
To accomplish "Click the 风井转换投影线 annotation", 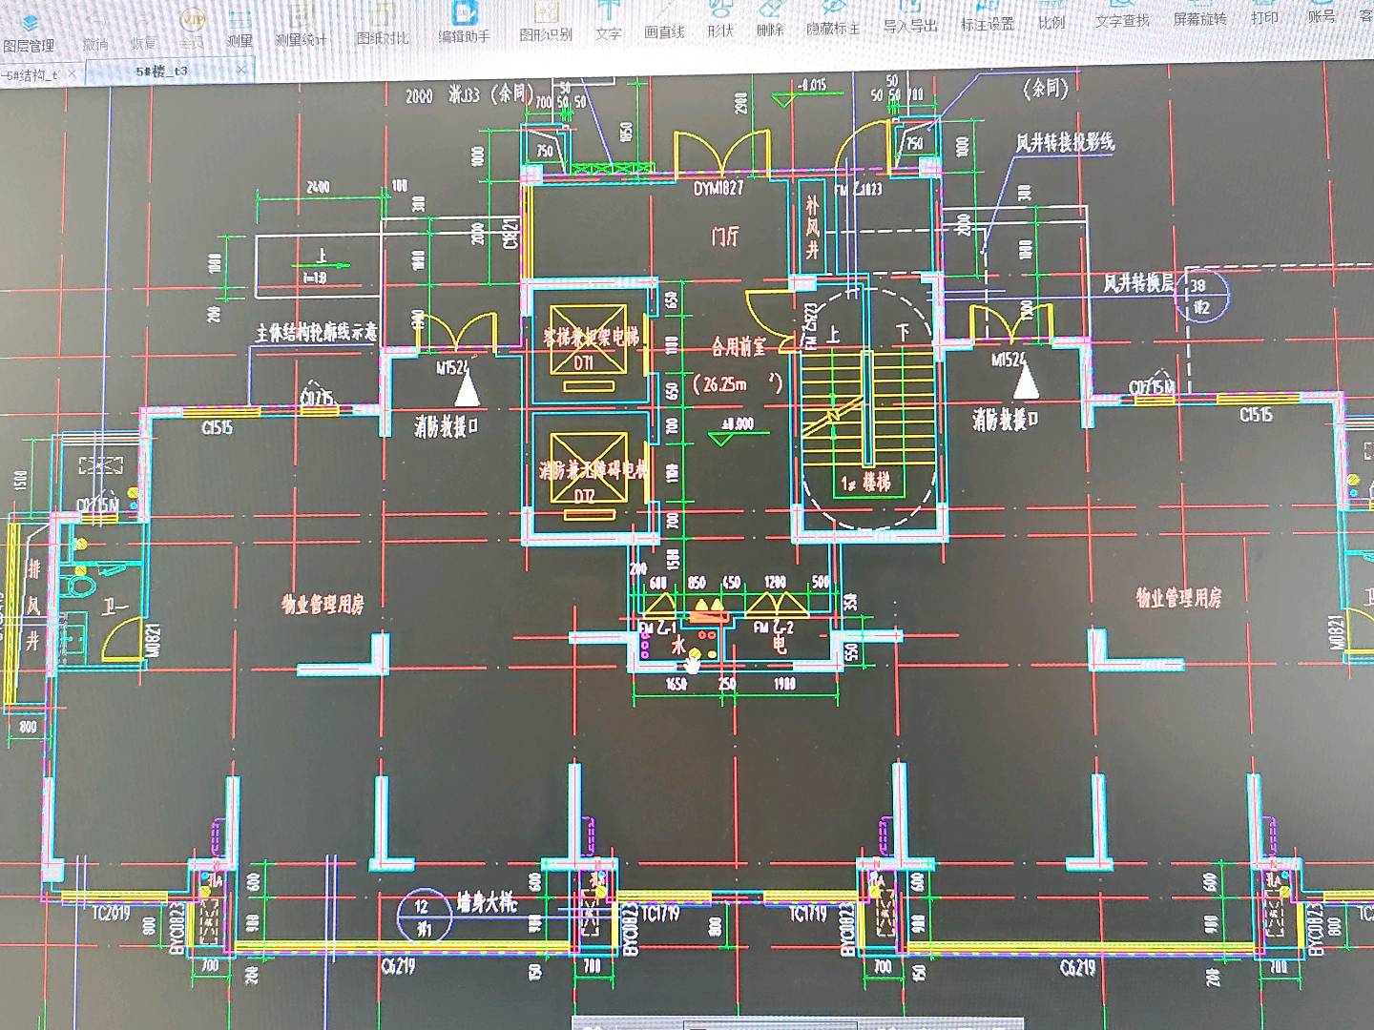I will pyautogui.click(x=1065, y=142).
